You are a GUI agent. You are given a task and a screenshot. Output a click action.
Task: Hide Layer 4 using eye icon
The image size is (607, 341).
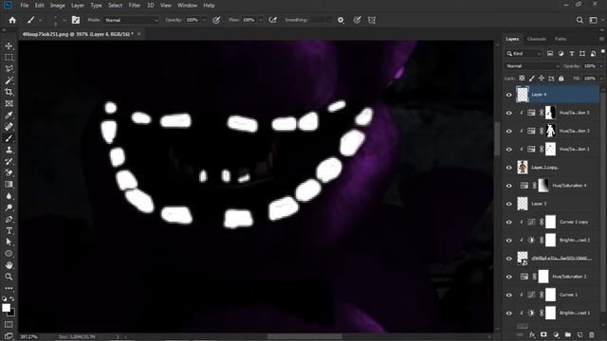(x=509, y=95)
